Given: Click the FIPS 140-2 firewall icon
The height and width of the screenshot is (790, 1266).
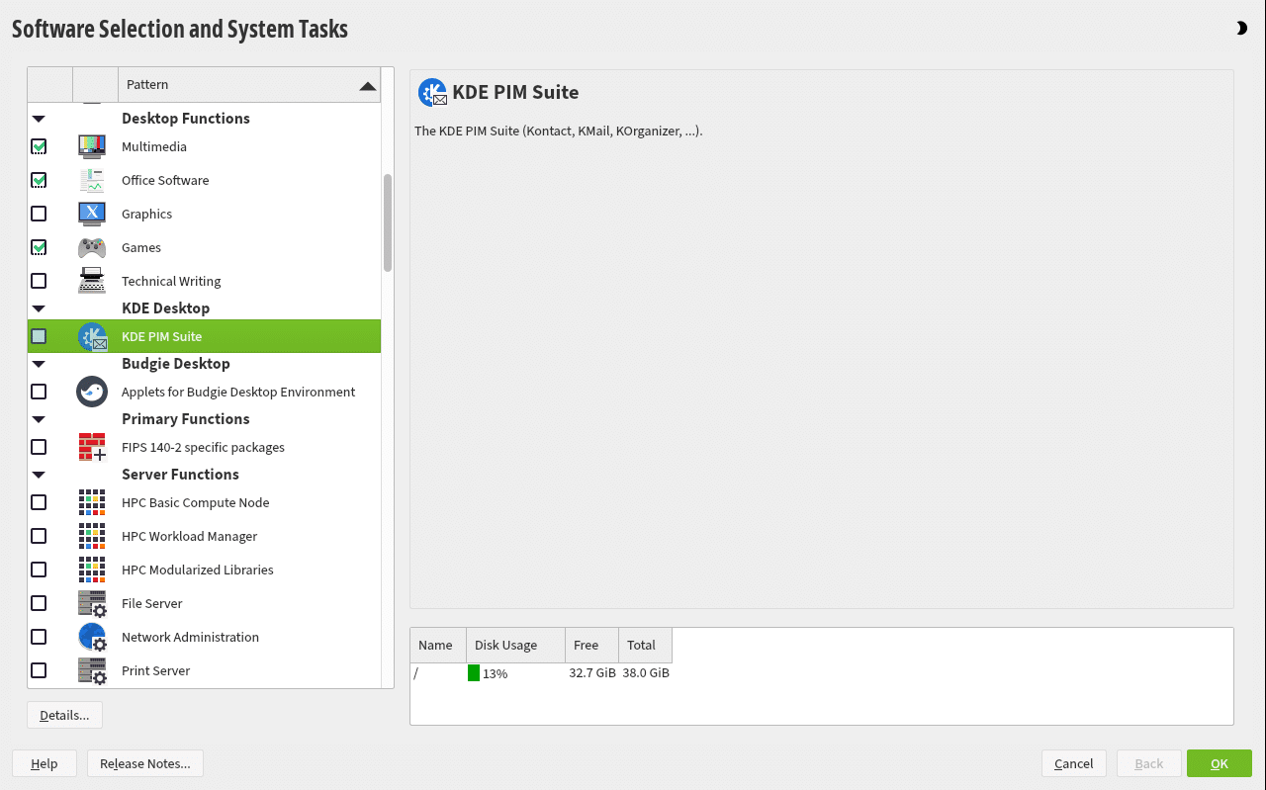Looking at the screenshot, I should click(x=92, y=447).
